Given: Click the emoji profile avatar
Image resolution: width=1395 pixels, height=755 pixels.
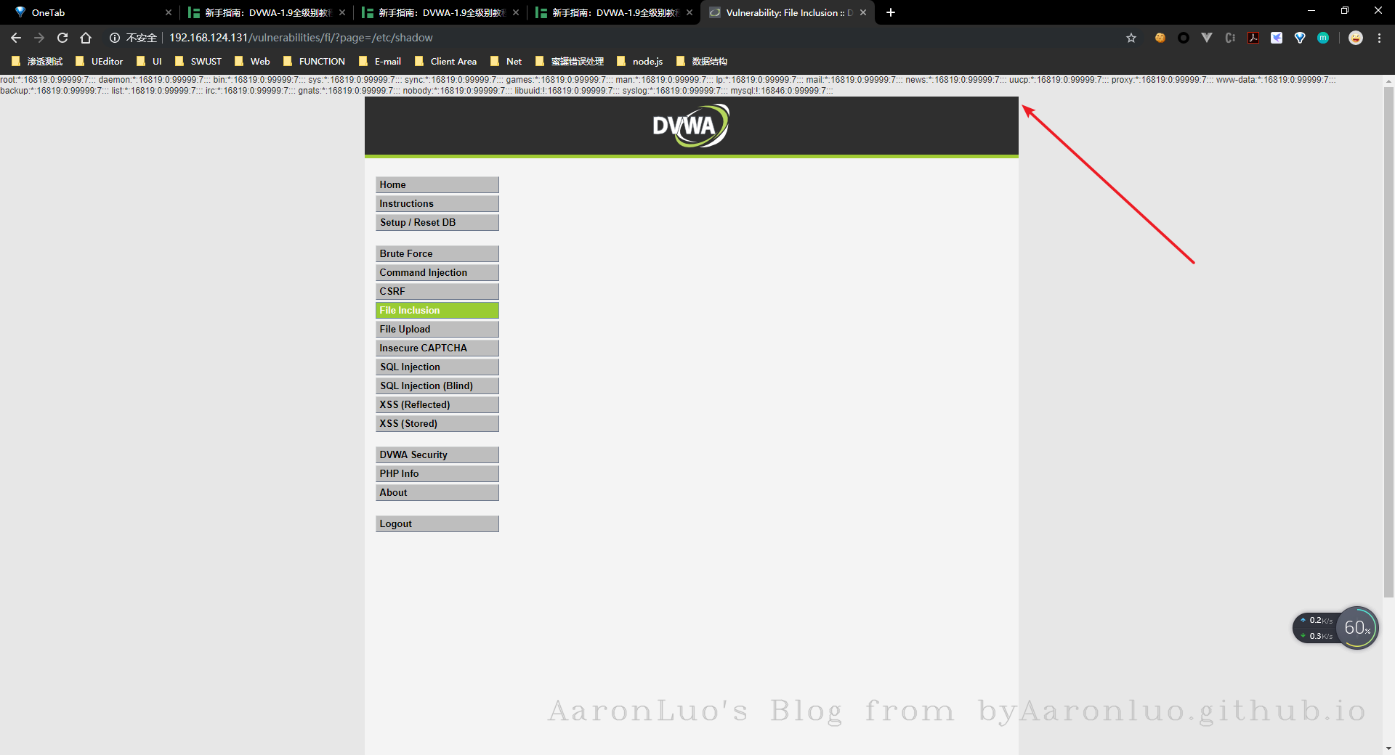Looking at the screenshot, I should click(1356, 38).
